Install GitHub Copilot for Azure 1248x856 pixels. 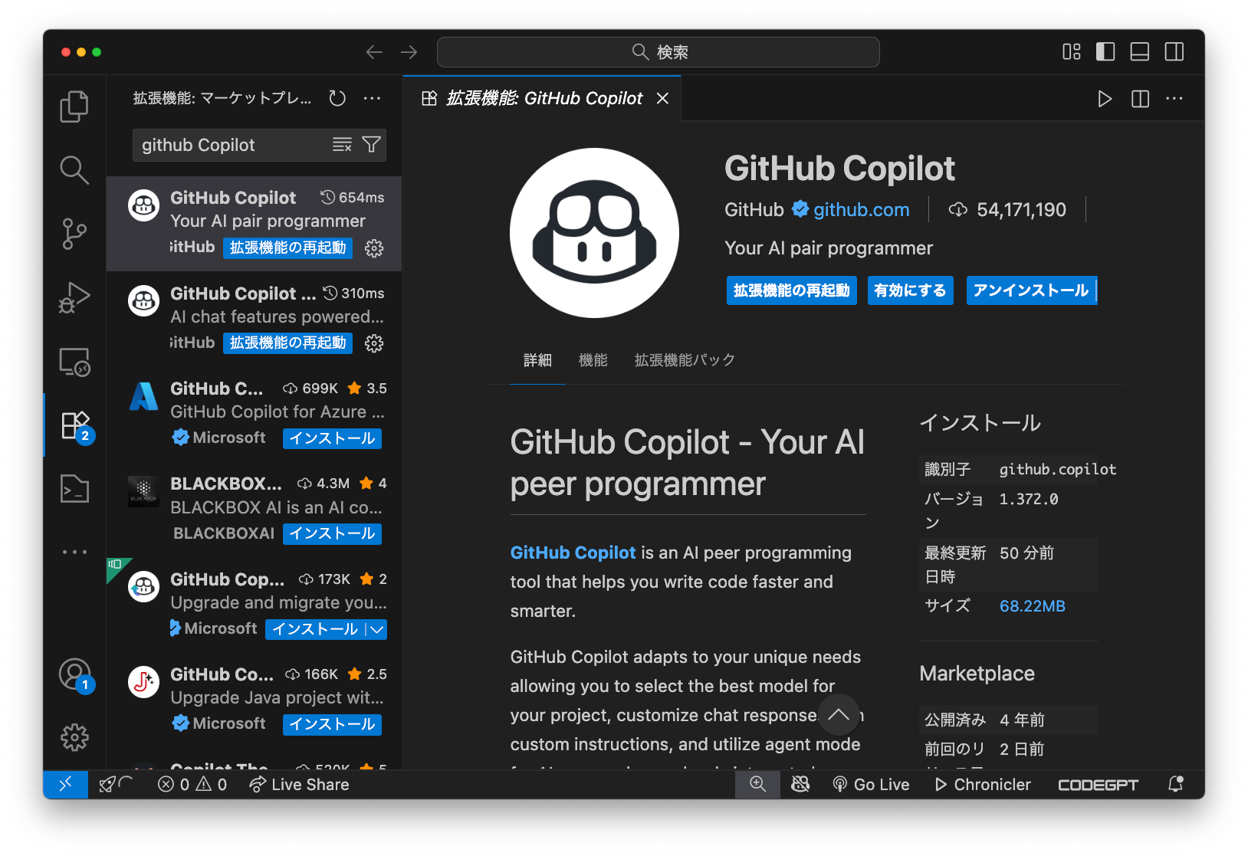point(332,438)
